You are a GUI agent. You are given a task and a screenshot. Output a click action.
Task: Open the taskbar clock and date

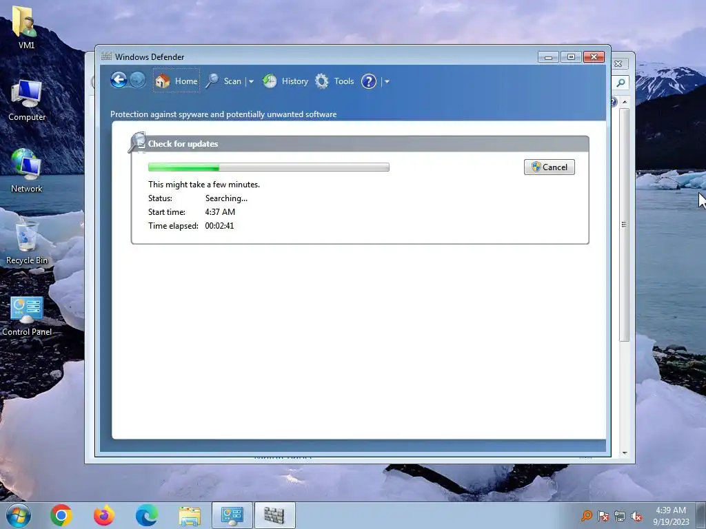671,516
